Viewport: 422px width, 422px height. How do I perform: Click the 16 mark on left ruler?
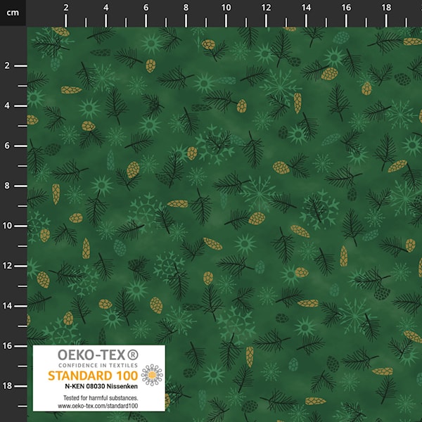pos(7,346)
